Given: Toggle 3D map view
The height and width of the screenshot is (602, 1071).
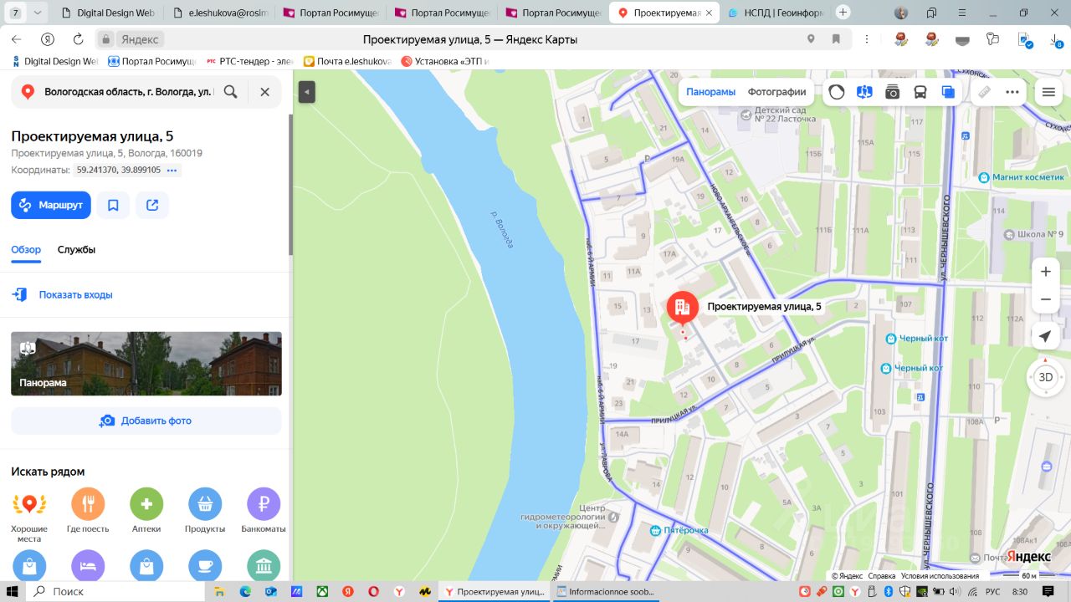Looking at the screenshot, I should [x=1045, y=377].
